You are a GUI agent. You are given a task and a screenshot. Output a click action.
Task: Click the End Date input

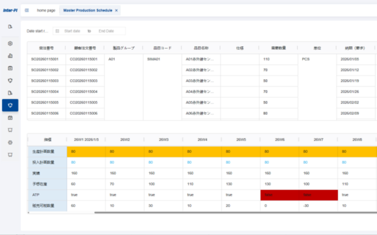tap(106, 31)
